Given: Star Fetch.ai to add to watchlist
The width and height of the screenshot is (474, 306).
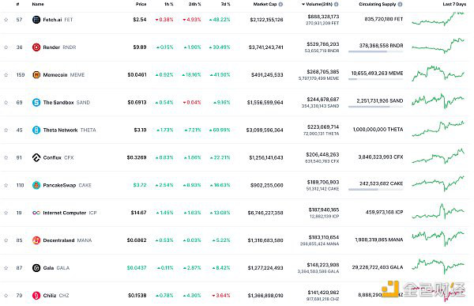Looking at the screenshot, I should point(6,20).
